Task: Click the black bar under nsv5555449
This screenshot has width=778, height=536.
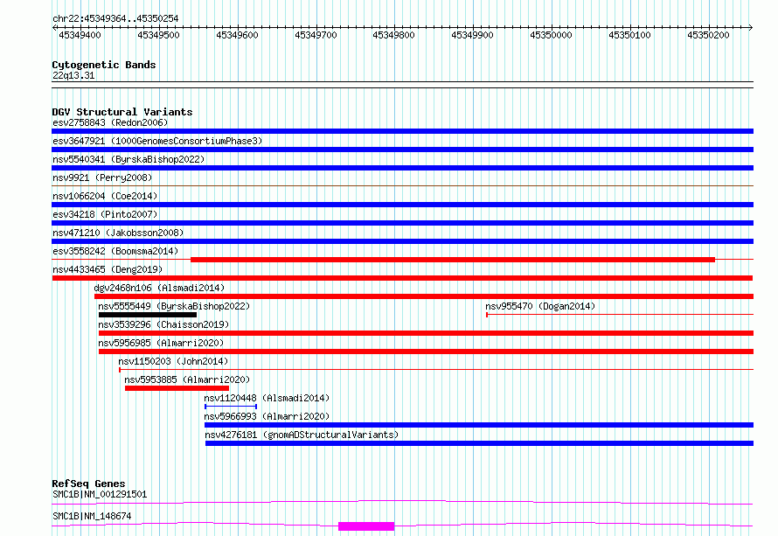Action: 148,315
